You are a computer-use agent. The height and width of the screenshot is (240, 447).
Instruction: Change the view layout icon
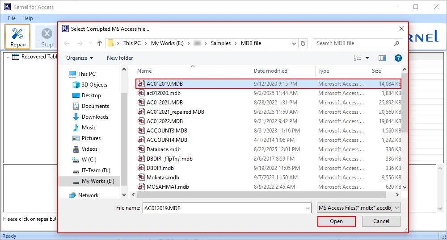(358, 58)
